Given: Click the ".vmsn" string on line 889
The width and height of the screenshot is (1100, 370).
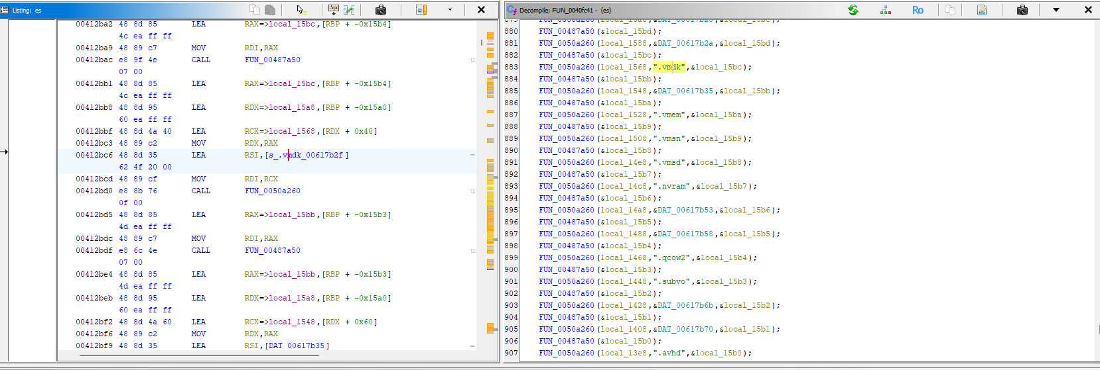Looking at the screenshot, I should (669, 138).
